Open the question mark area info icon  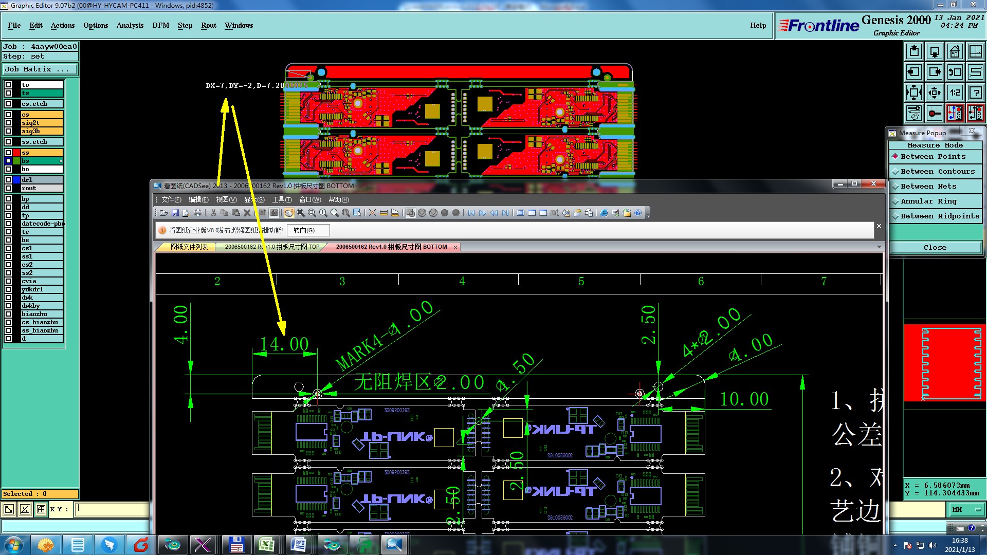[975, 92]
